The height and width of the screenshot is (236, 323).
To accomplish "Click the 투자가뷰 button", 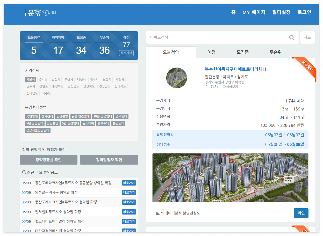I will tap(126, 53).
